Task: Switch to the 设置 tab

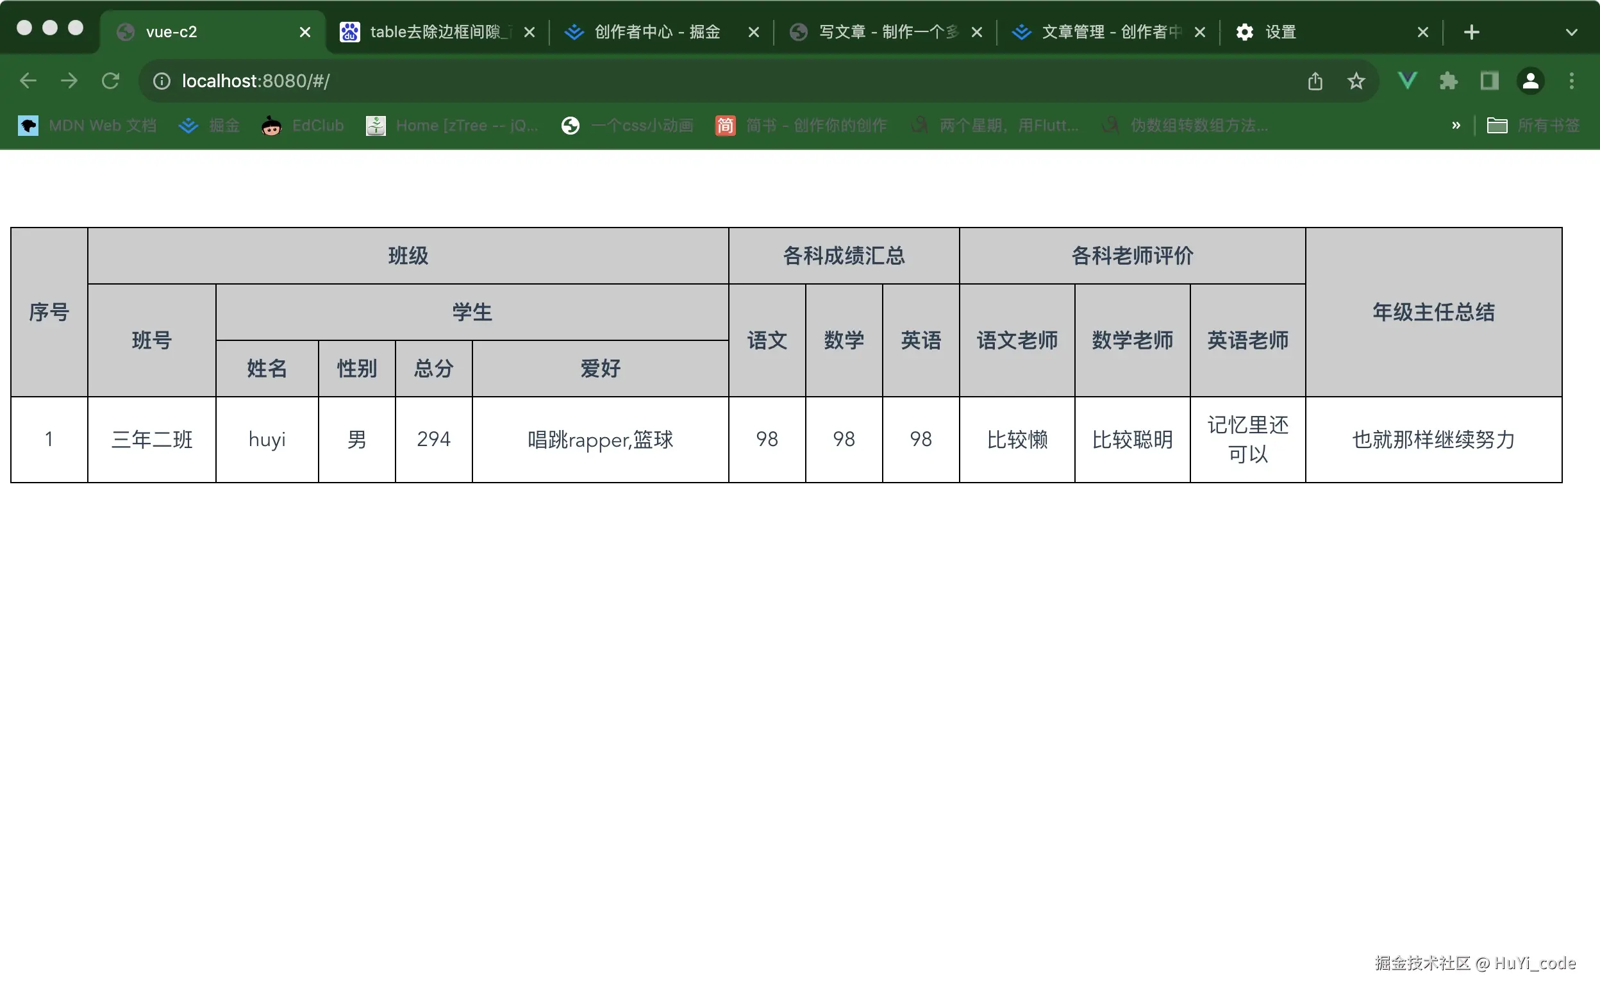Action: pyautogui.click(x=1280, y=31)
